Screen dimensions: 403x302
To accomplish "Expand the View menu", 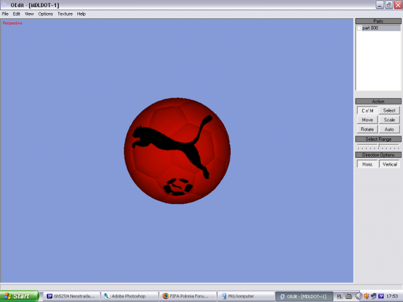I will [29, 14].
